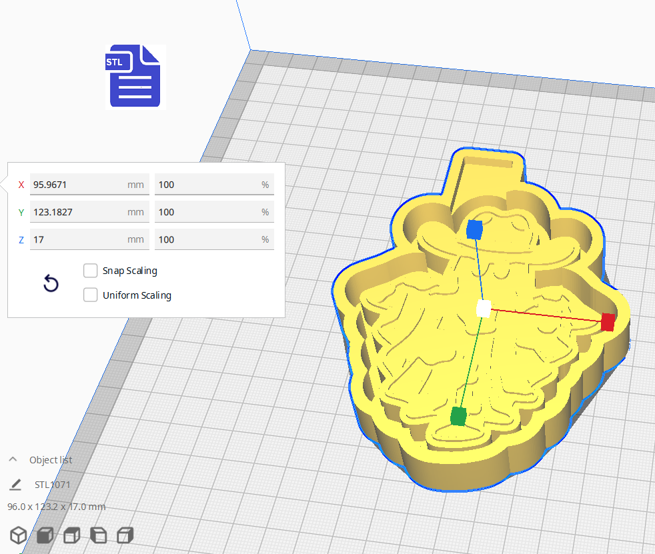The image size is (655, 554).
Task: Enable Snap Scaling
Action: [90, 271]
